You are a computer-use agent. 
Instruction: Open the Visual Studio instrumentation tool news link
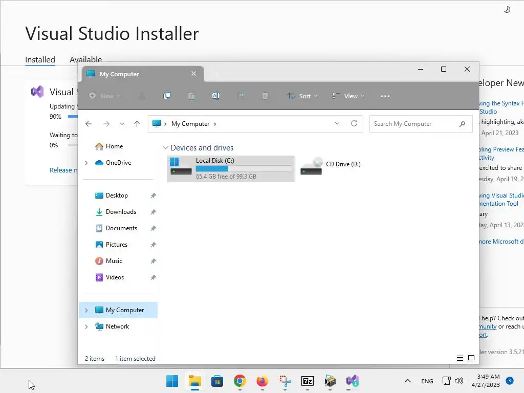(x=500, y=200)
